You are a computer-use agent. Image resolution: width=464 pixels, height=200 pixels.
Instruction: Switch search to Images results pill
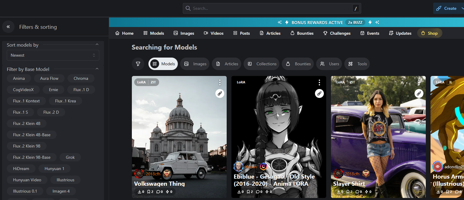195,64
